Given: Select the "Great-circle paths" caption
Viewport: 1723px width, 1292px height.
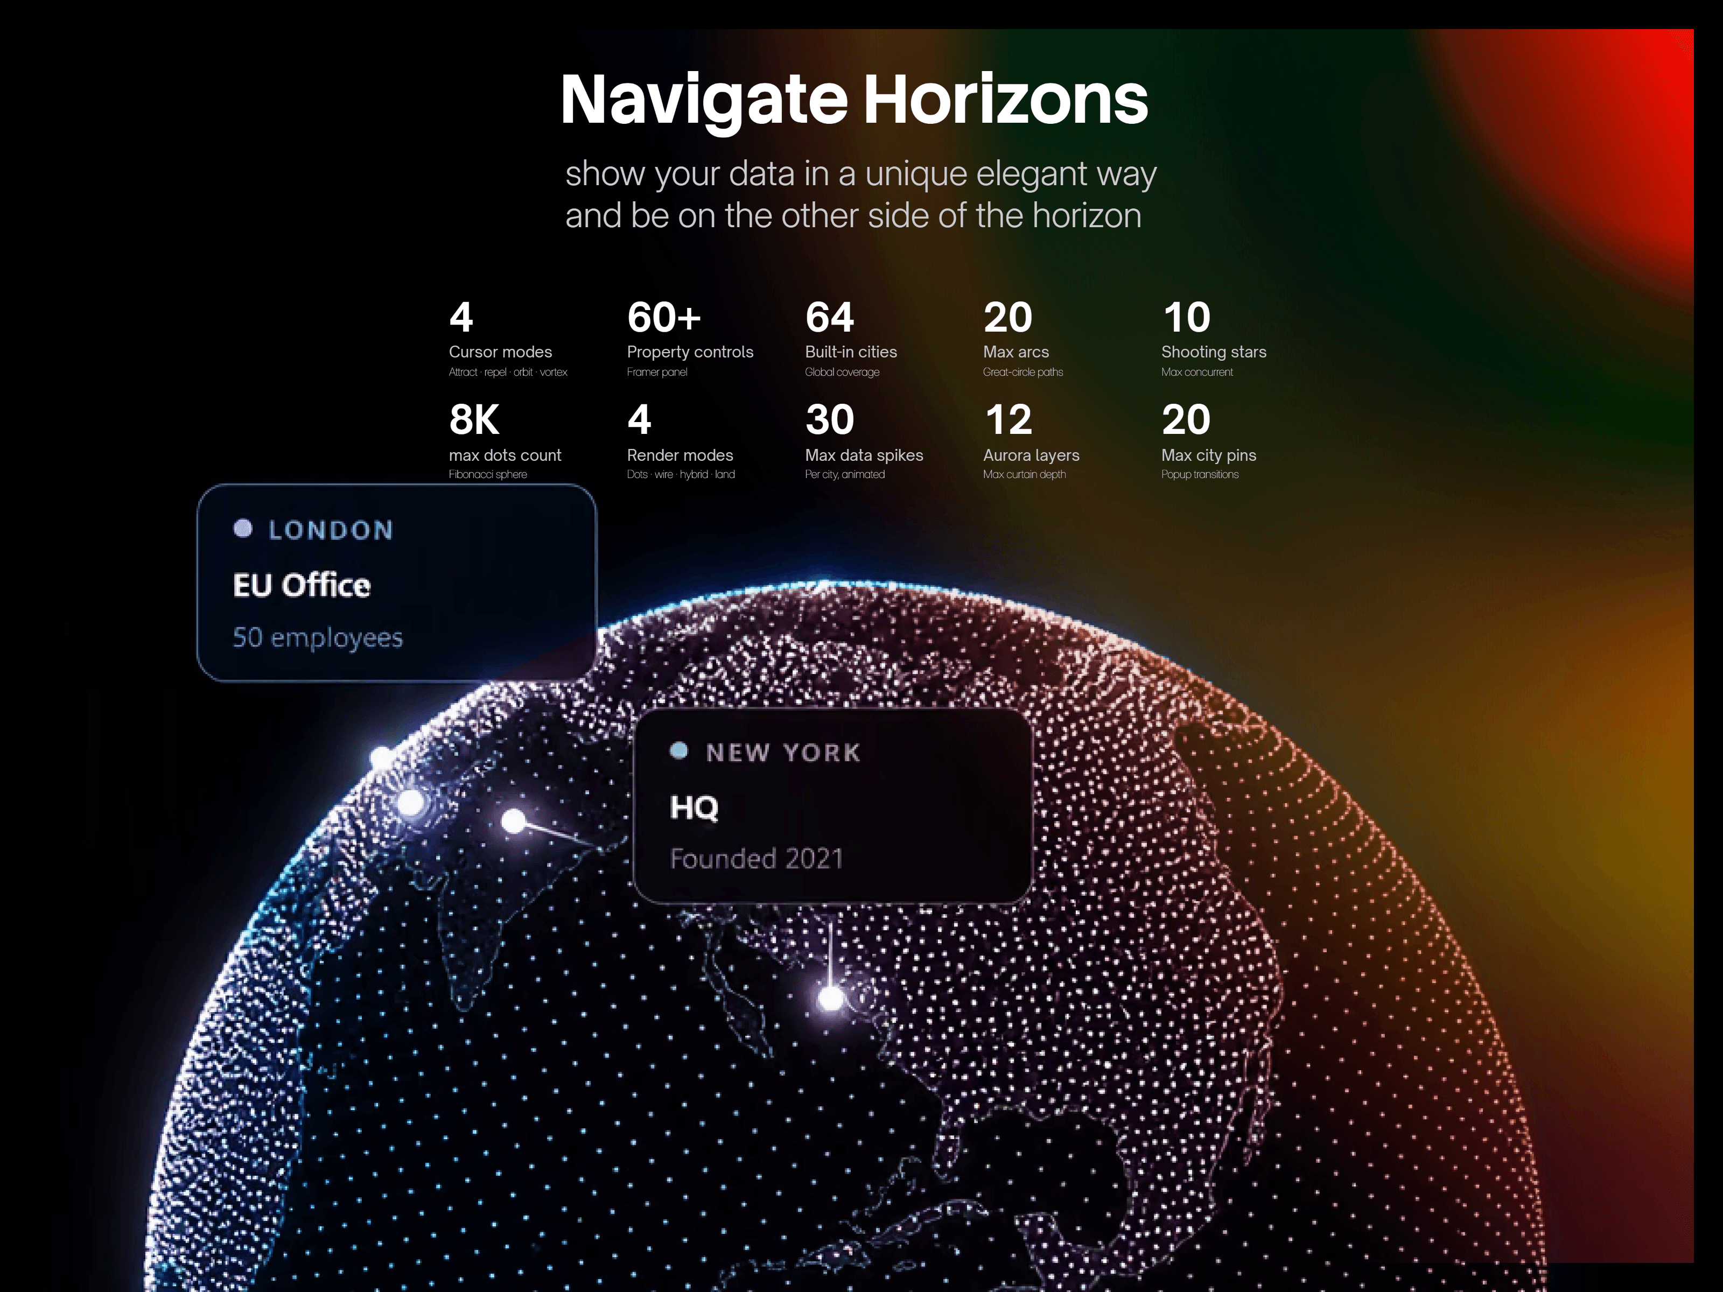Looking at the screenshot, I should [1022, 373].
